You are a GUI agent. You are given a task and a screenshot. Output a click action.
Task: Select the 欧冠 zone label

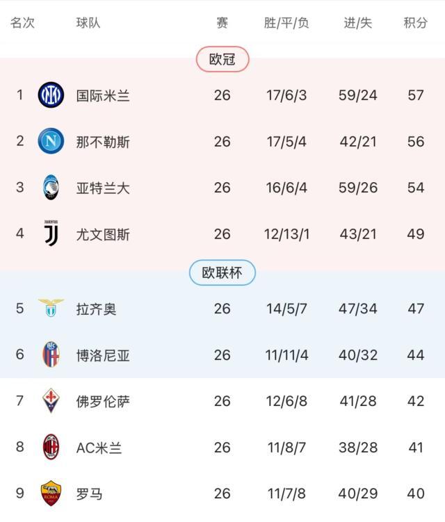222,60
